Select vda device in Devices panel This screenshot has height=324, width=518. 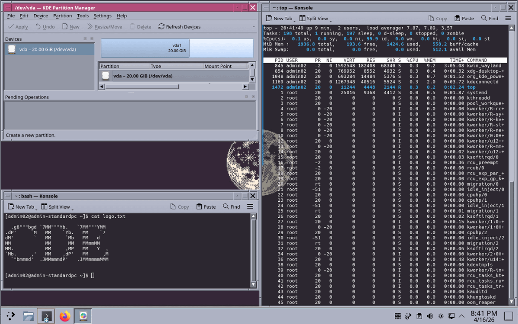(x=50, y=49)
